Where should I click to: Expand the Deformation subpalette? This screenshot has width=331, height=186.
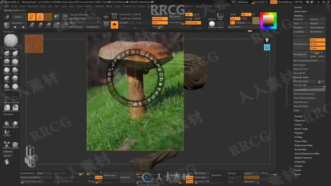[x=300, y=12]
